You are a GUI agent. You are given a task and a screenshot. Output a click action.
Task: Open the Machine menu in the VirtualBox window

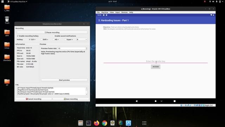105,12
